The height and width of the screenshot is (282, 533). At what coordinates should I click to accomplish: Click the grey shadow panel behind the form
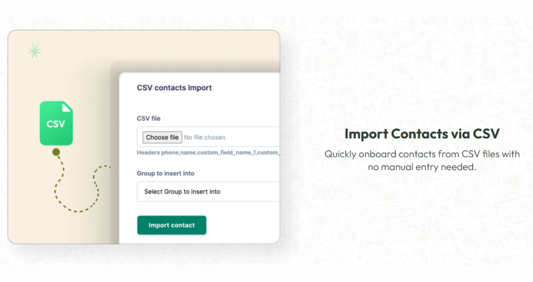click(x=115, y=153)
